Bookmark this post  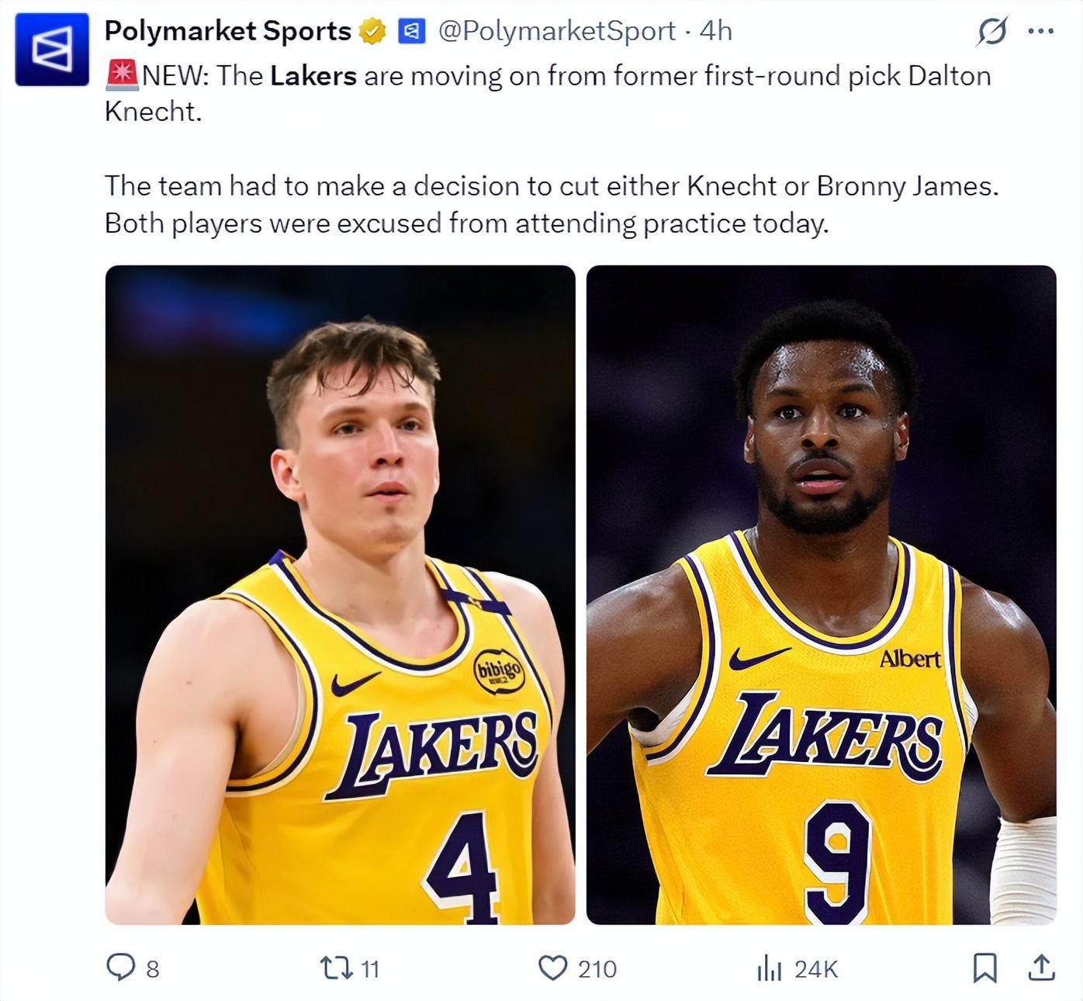click(984, 968)
